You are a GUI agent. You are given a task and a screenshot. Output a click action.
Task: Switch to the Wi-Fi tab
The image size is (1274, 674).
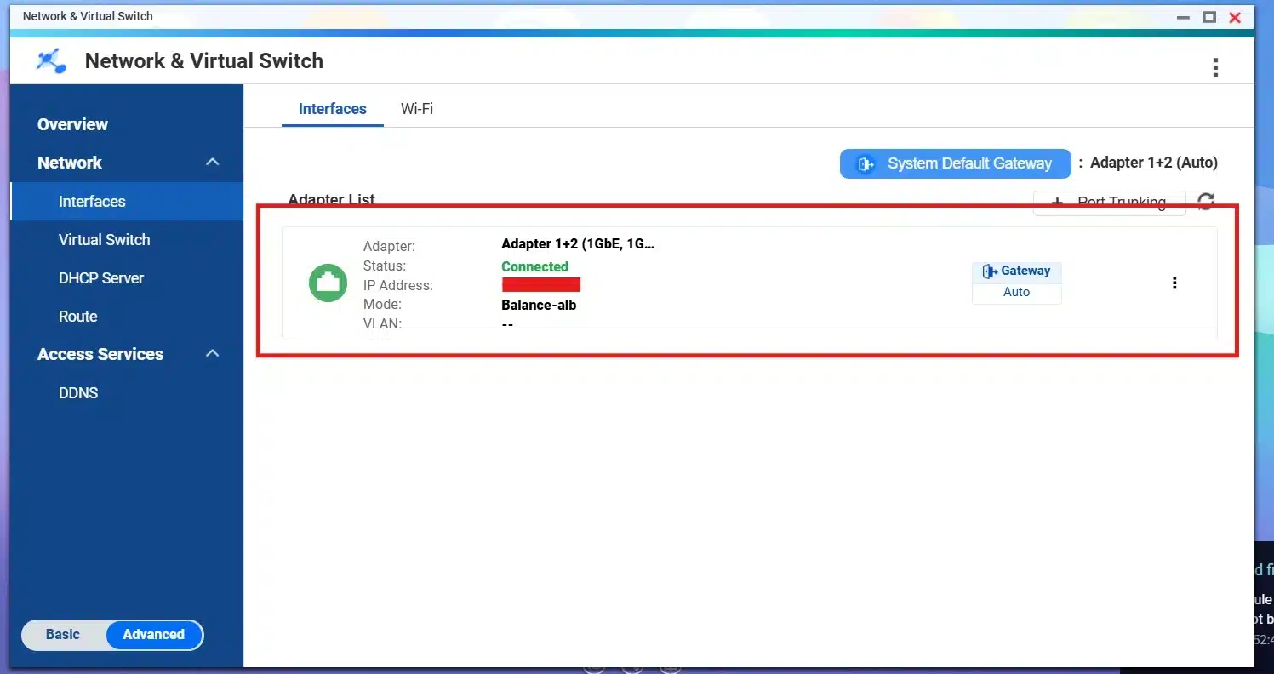(416, 109)
